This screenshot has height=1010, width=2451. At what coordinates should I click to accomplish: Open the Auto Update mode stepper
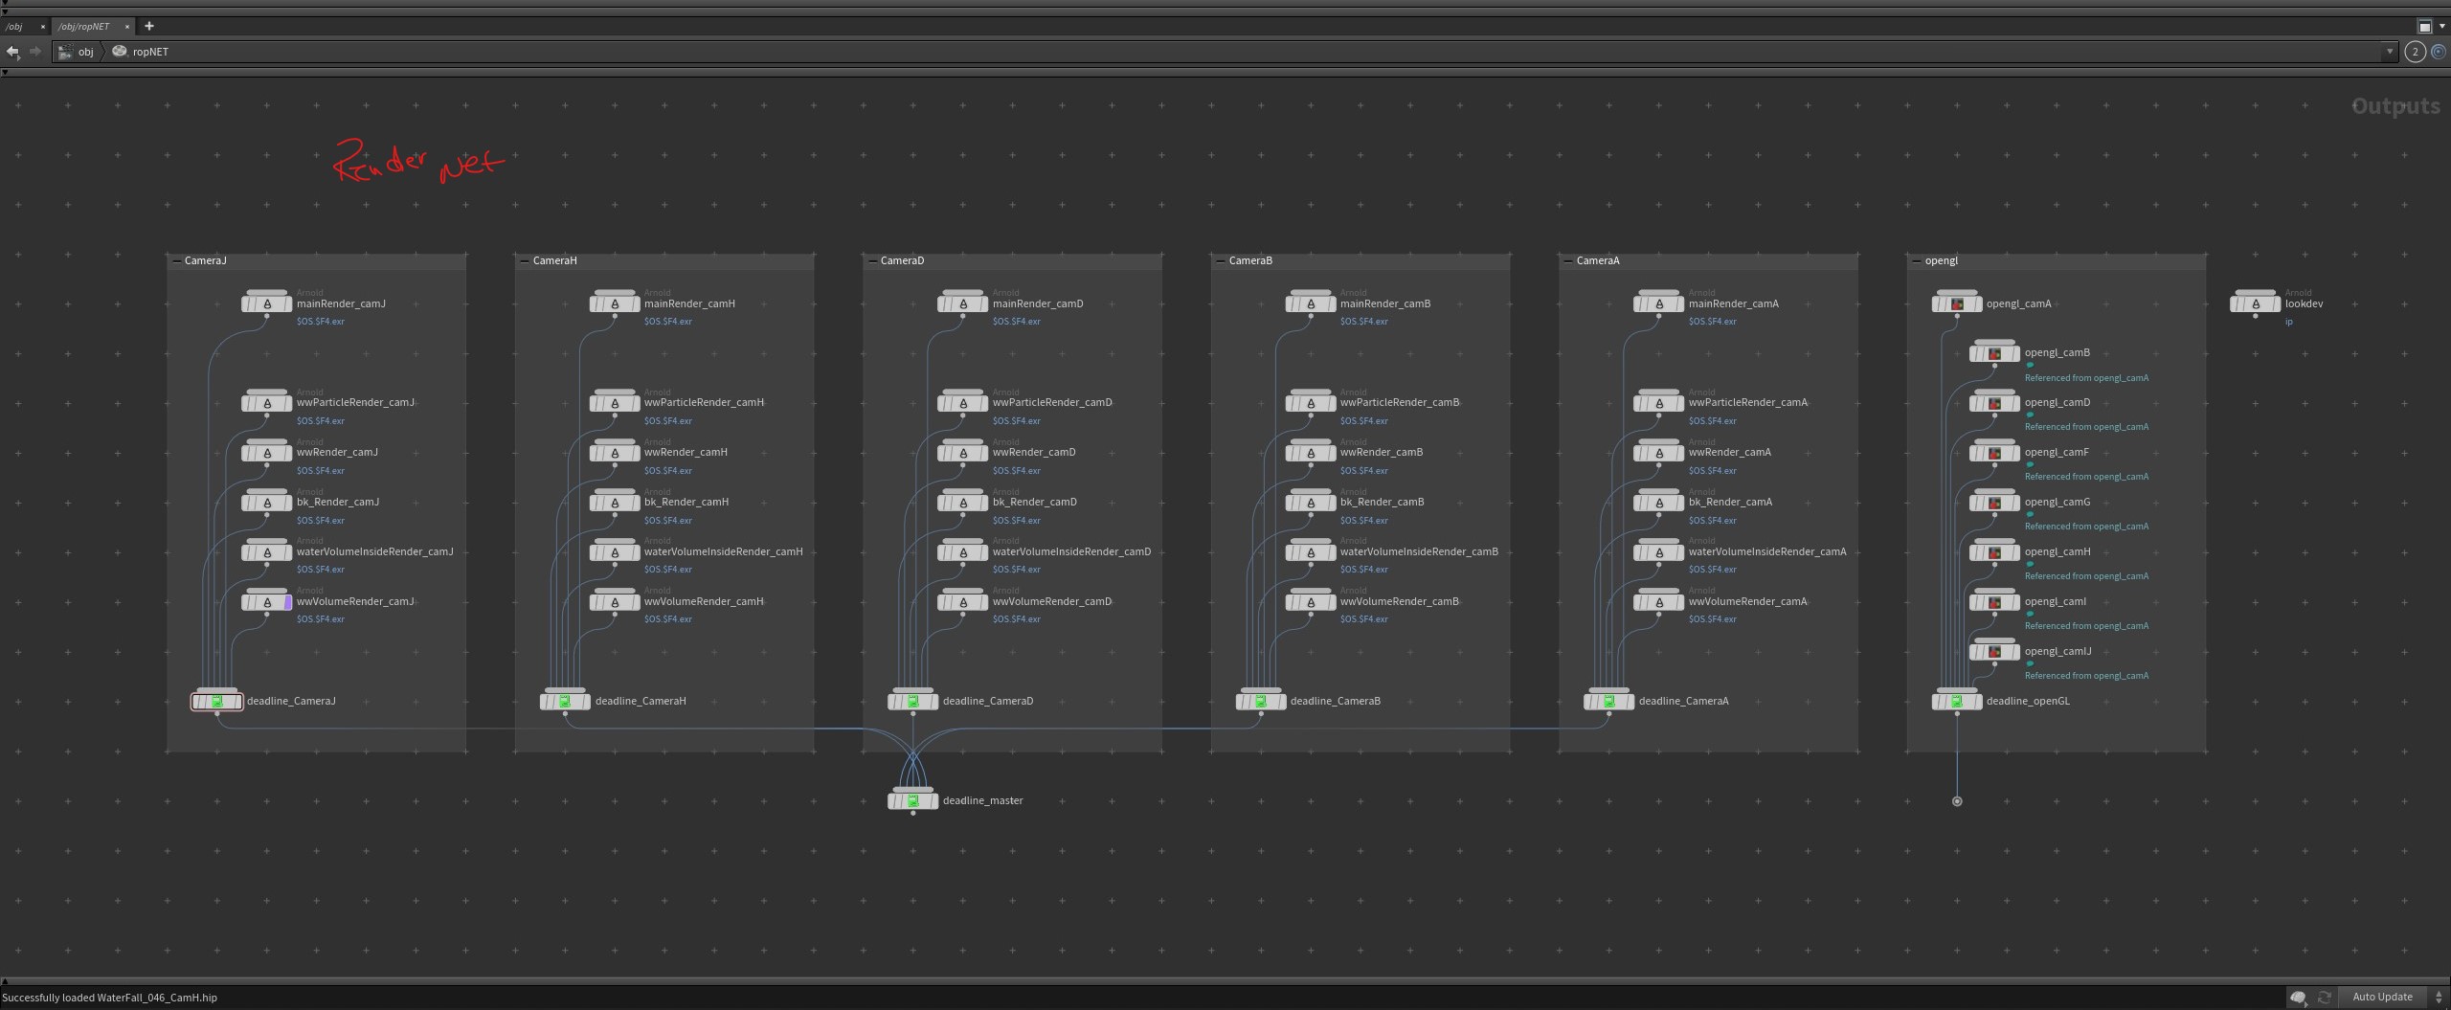tap(2439, 997)
